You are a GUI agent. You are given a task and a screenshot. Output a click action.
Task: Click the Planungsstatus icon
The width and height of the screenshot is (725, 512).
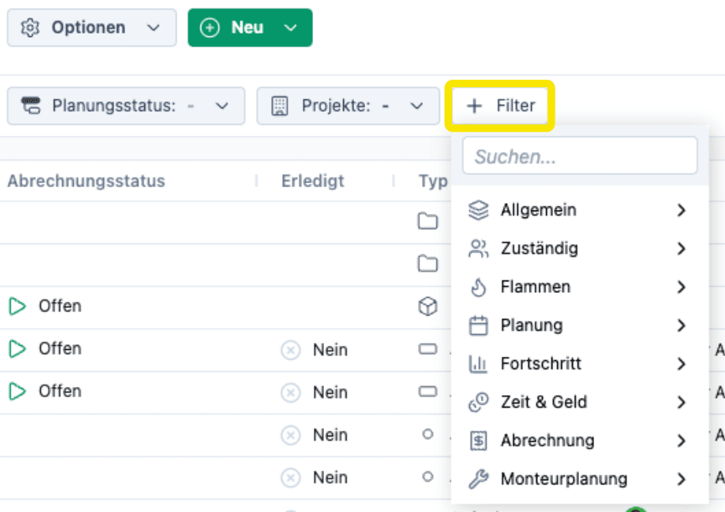pos(31,106)
